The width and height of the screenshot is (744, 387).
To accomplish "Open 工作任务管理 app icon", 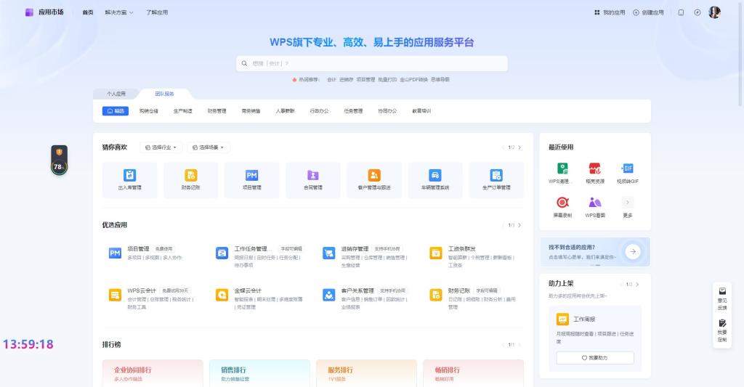I will click(x=222, y=253).
